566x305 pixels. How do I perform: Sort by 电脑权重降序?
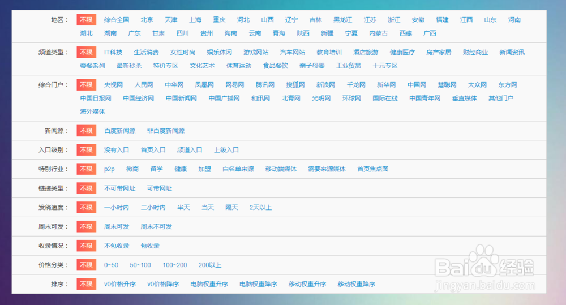[x=258, y=283]
